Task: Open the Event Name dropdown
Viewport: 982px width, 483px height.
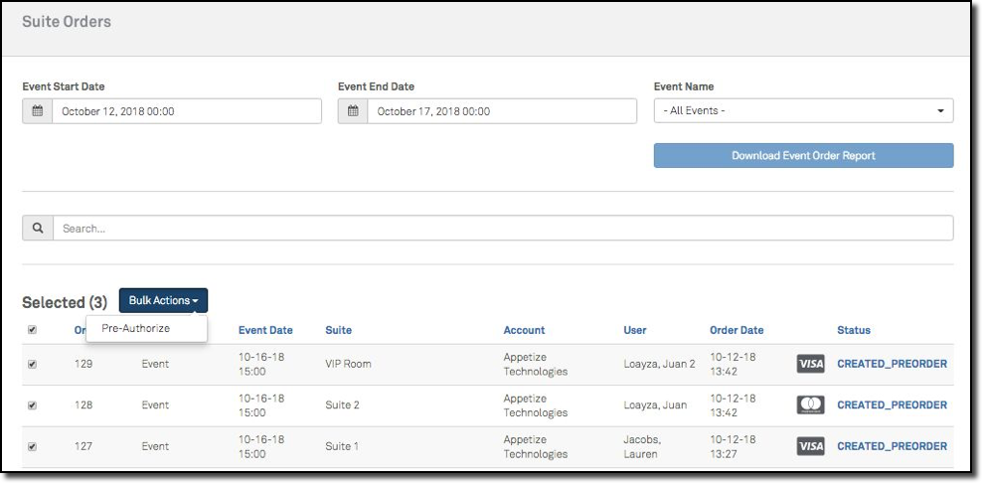Action: coord(803,111)
